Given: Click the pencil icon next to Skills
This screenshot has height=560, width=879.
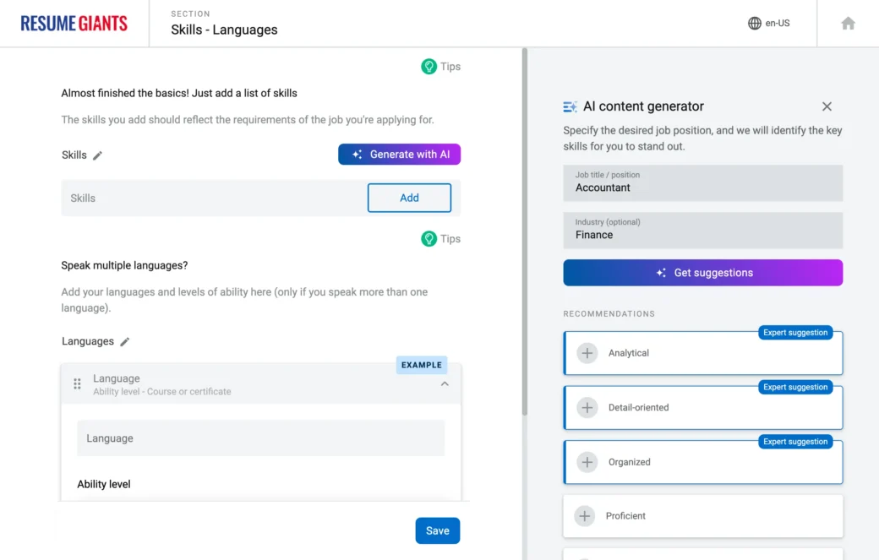Looking at the screenshot, I should pyautogui.click(x=97, y=155).
